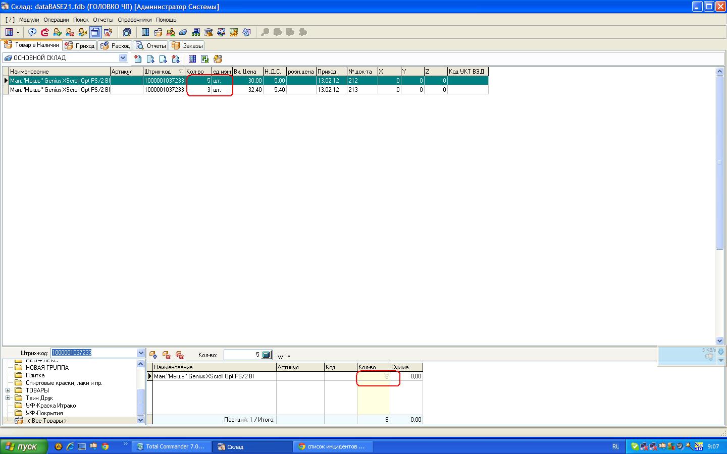Open the Справочники menu
Screen dimensions: 727x454
tap(134, 20)
